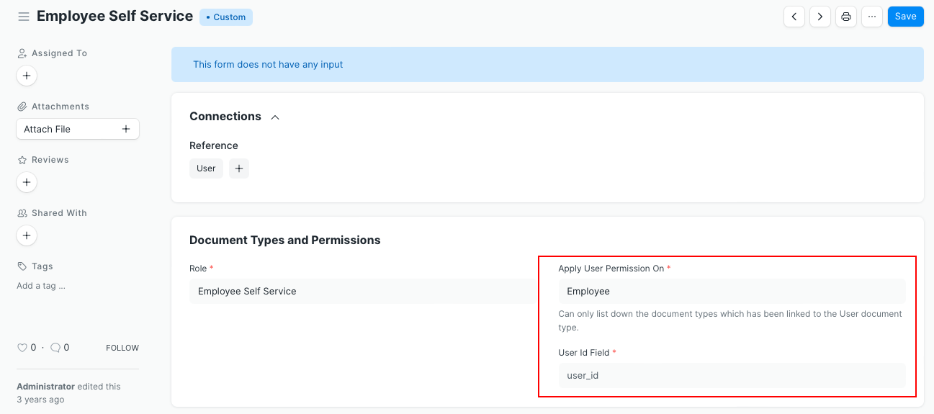
Task: Add assignee with Assigned To plus button
Action: [27, 76]
